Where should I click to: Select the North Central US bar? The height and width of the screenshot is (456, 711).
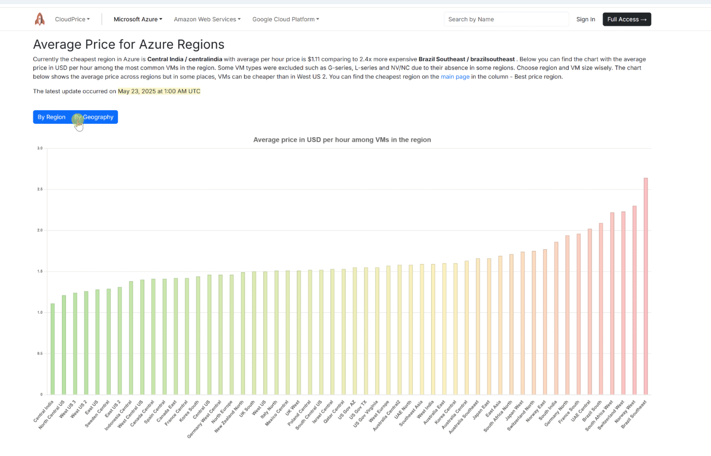64,345
